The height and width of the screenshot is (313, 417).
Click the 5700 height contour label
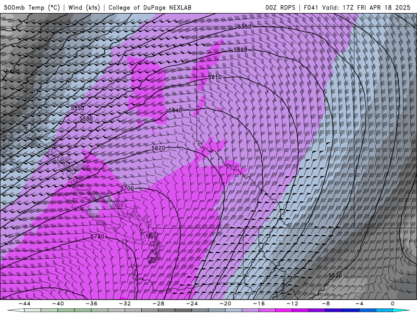[127, 188]
